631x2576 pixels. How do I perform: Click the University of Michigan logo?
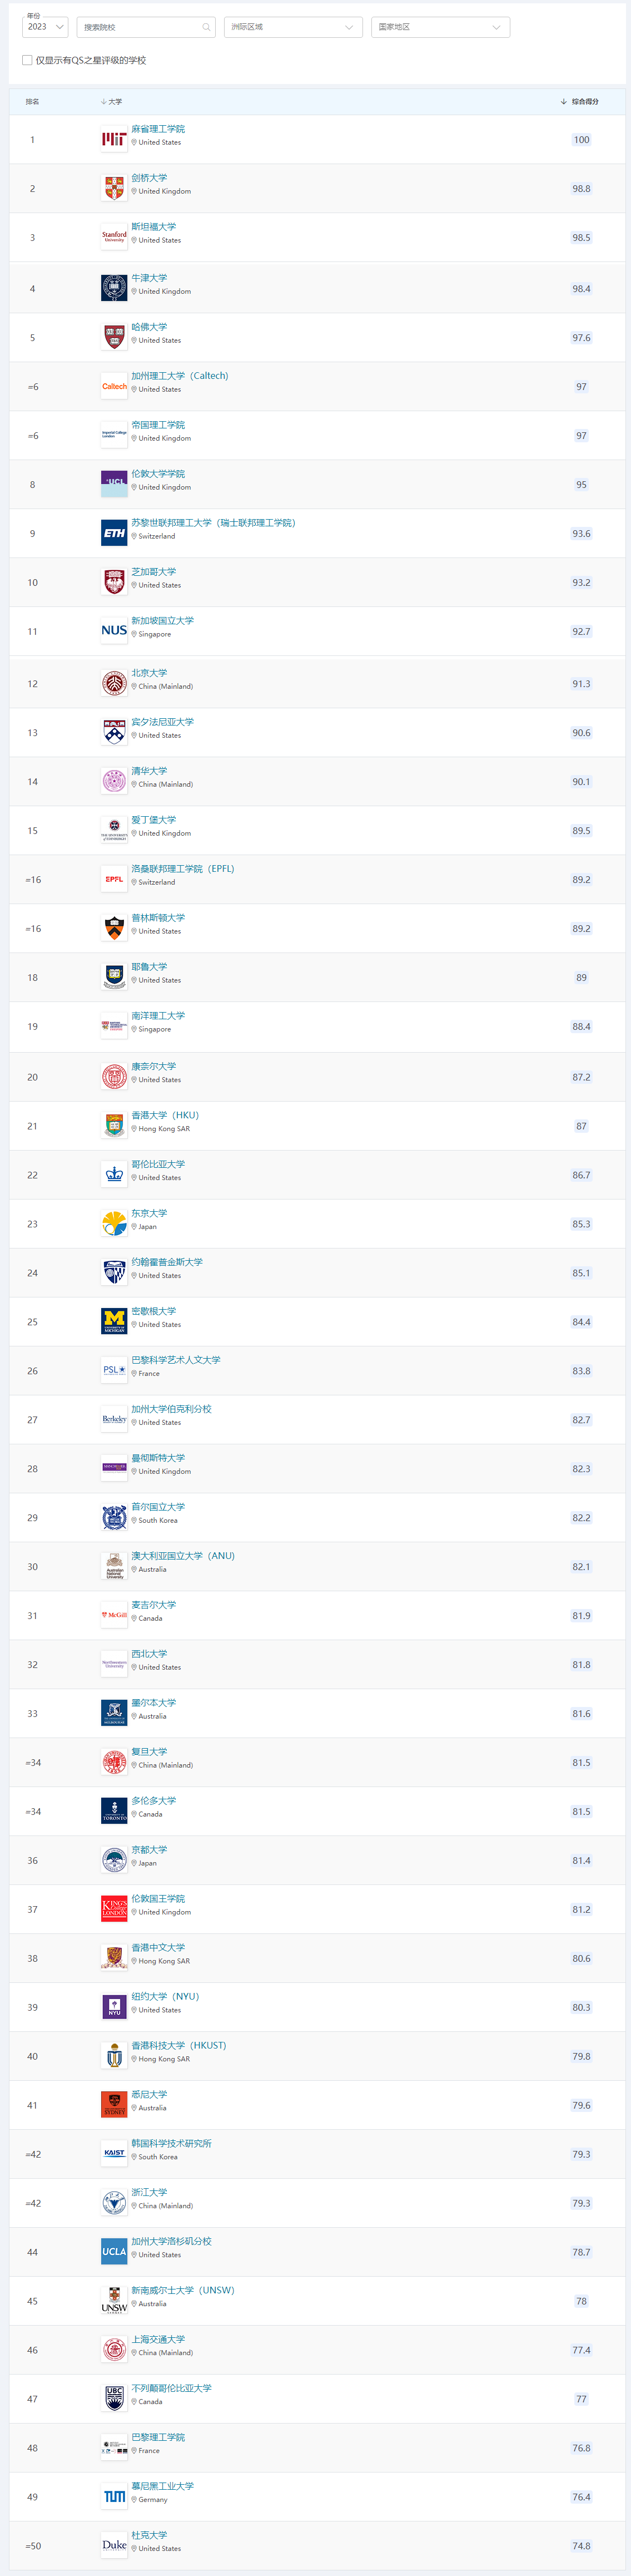pyautogui.click(x=114, y=1322)
